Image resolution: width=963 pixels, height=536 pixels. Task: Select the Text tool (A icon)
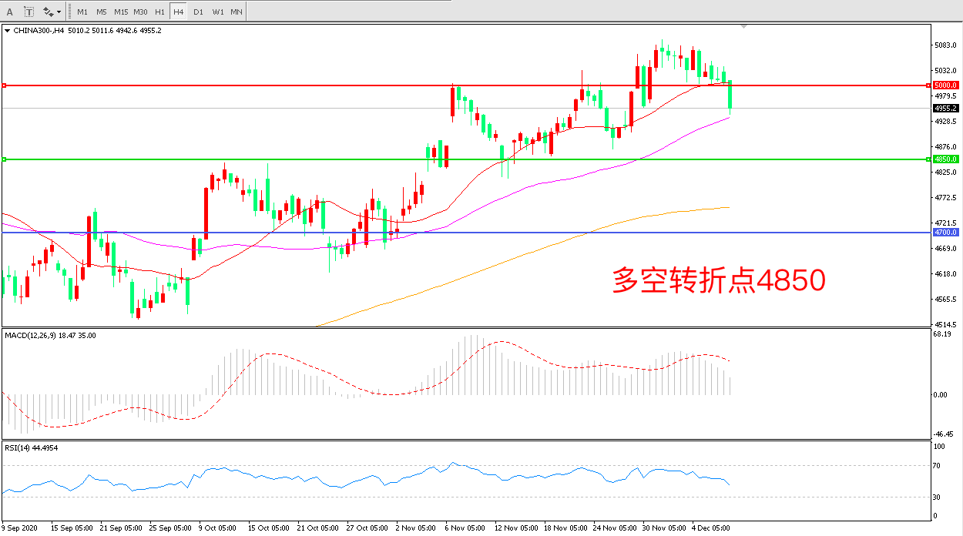click(10, 12)
